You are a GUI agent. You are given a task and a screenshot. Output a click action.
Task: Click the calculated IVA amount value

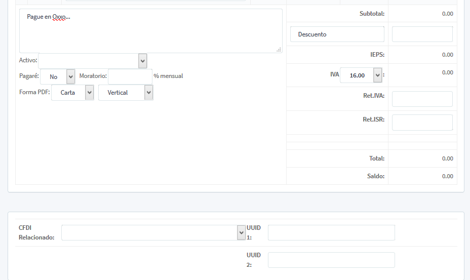(x=447, y=73)
